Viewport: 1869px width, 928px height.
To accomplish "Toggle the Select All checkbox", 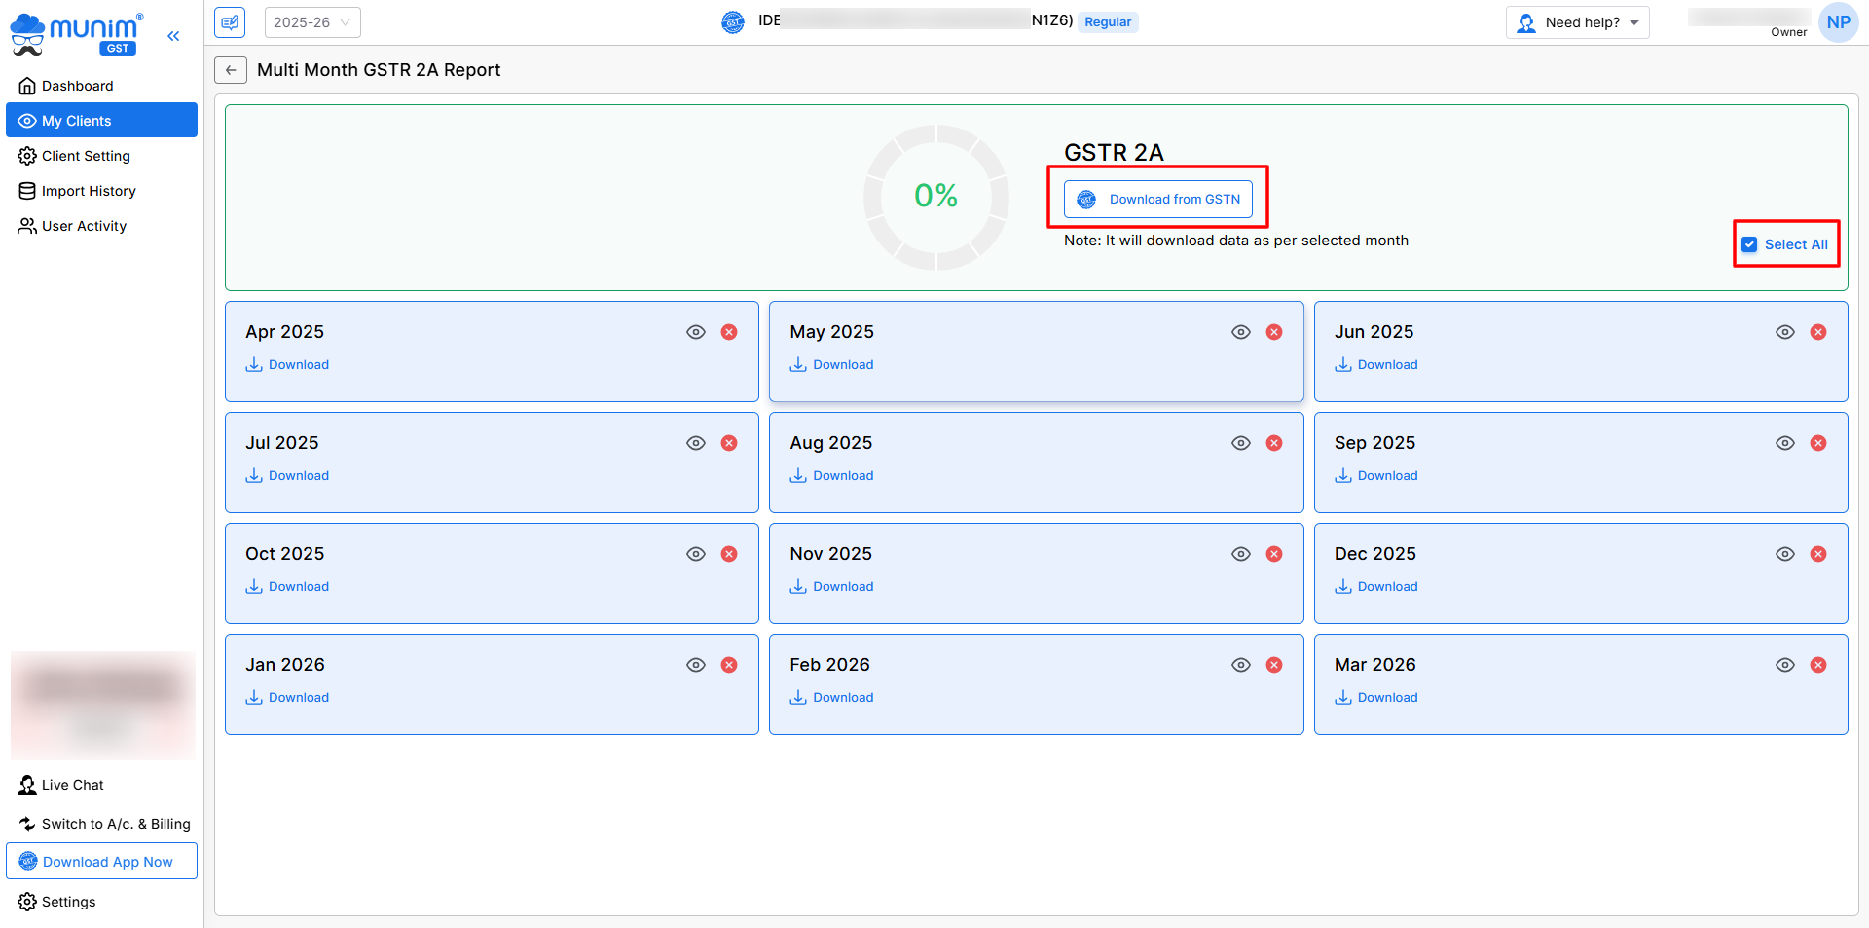I will 1749,244.
